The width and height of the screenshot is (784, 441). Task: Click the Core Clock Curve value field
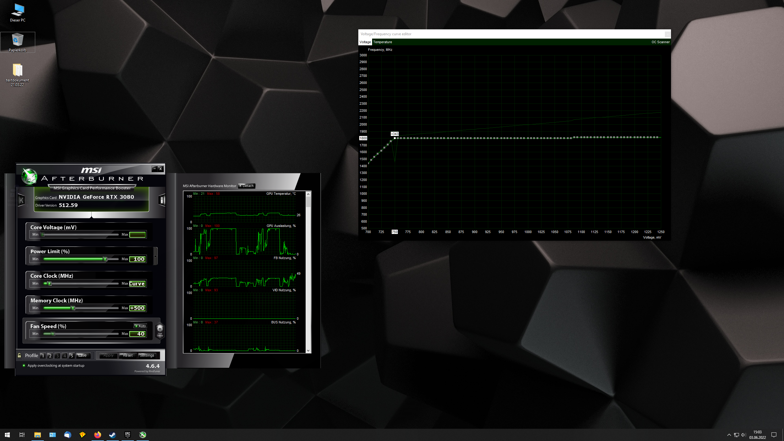click(x=137, y=284)
